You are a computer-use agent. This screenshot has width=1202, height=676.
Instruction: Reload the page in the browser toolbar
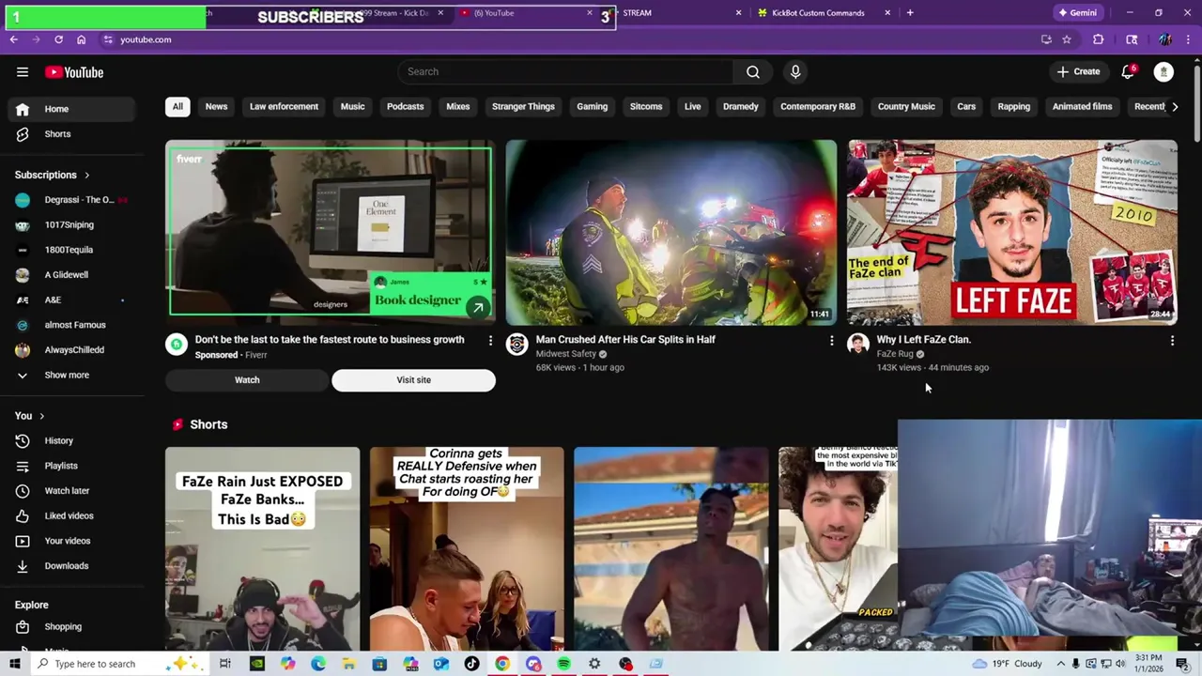click(58, 39)
